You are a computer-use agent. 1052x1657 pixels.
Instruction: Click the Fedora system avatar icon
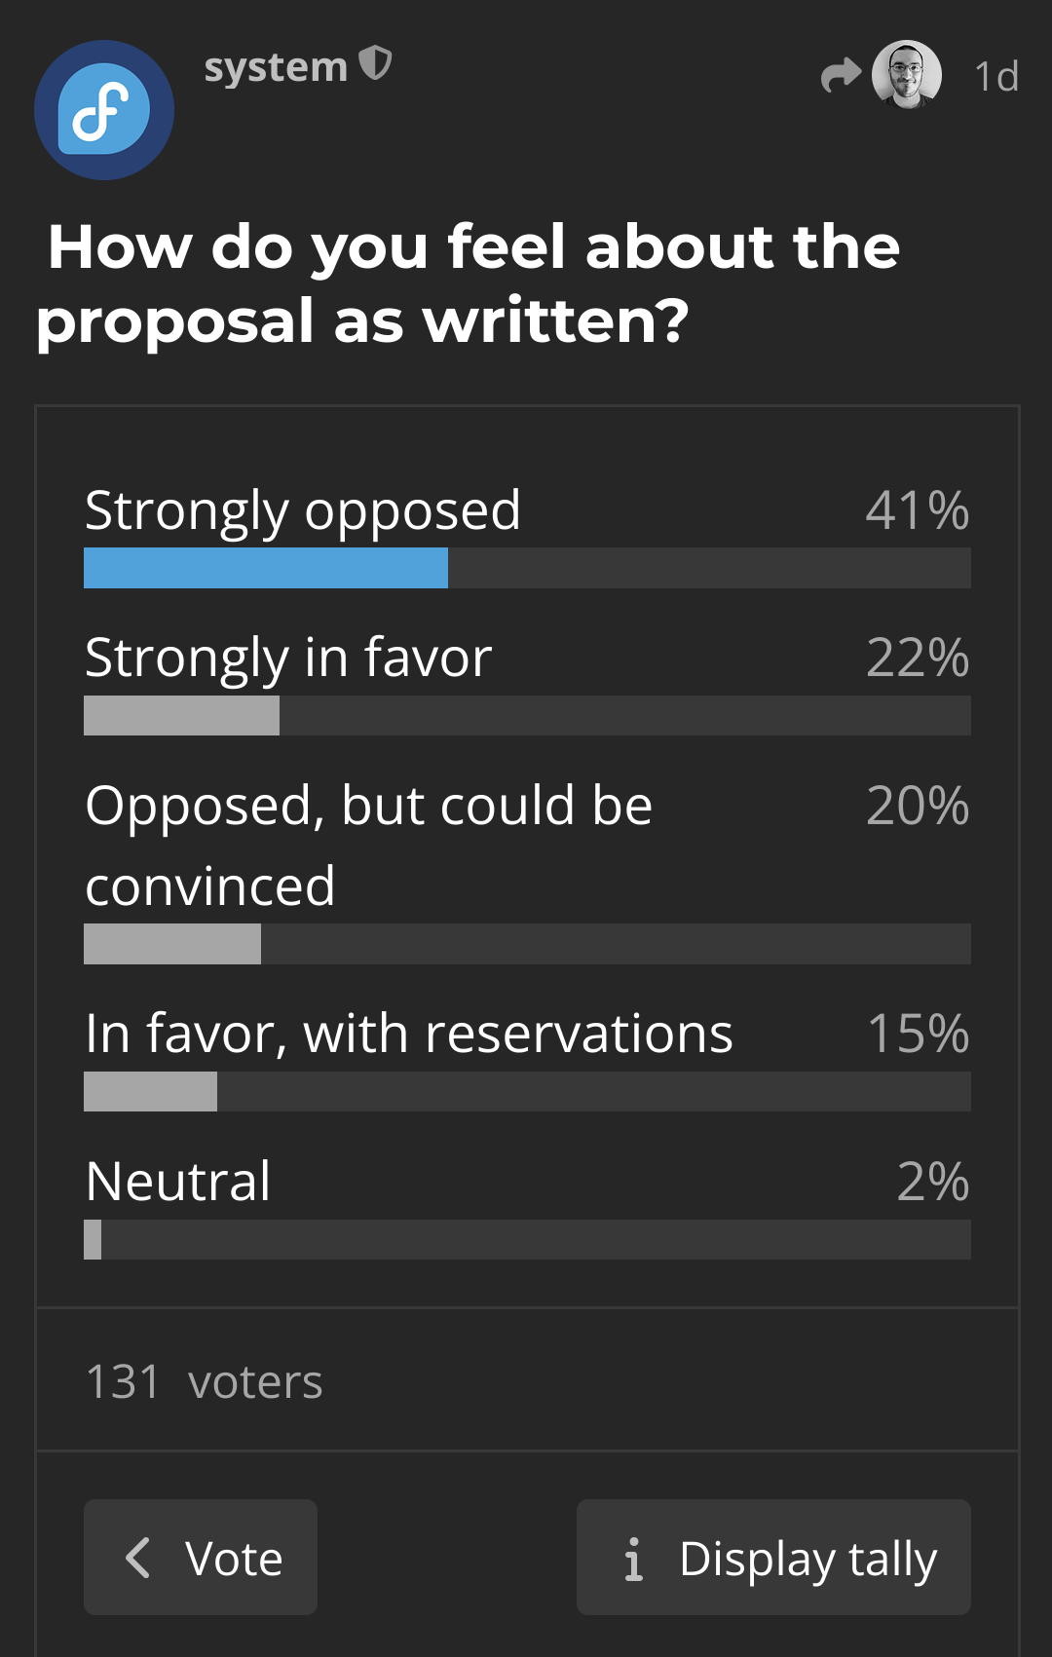tap(104, 110)
